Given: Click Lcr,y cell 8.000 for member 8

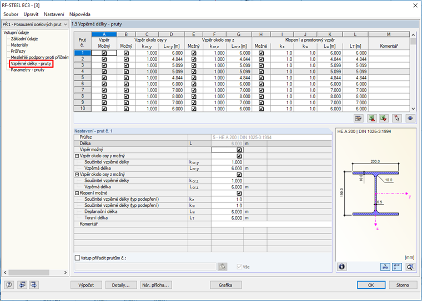Looking at the screenshot, I should [172, 96].
